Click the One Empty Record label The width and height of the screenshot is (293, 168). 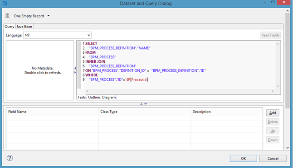tap(29, 16)
